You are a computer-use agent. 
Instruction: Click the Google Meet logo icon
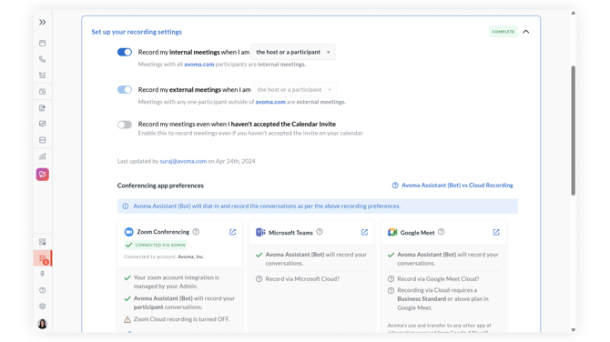[392, 233]
